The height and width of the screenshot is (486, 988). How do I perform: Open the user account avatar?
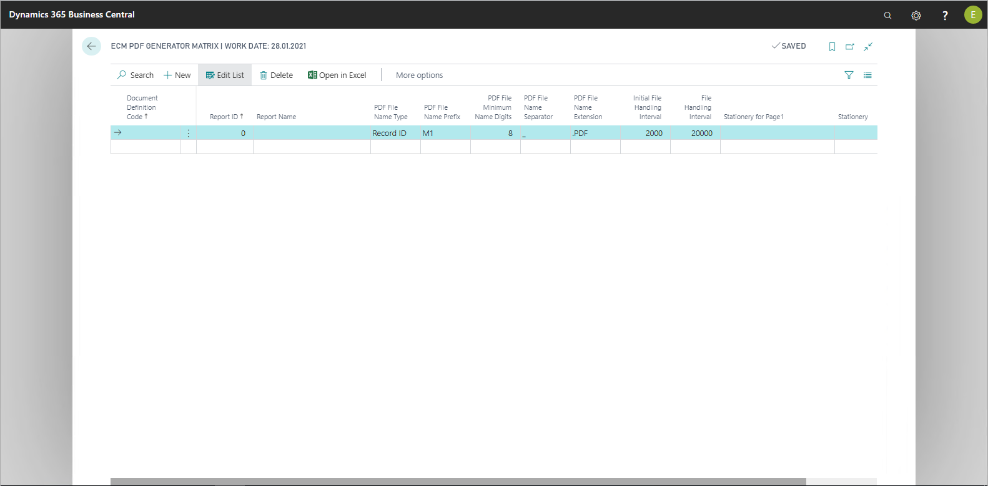[x=972, y=15]
